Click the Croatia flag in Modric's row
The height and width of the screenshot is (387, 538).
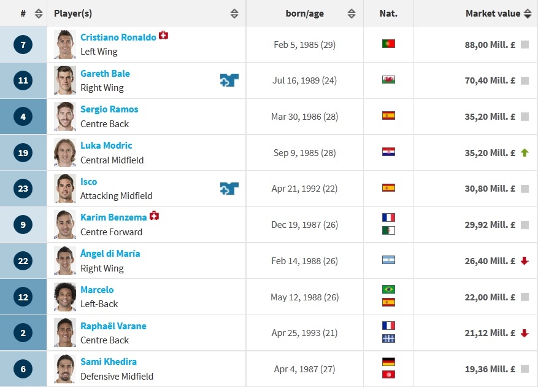(388, 152)
